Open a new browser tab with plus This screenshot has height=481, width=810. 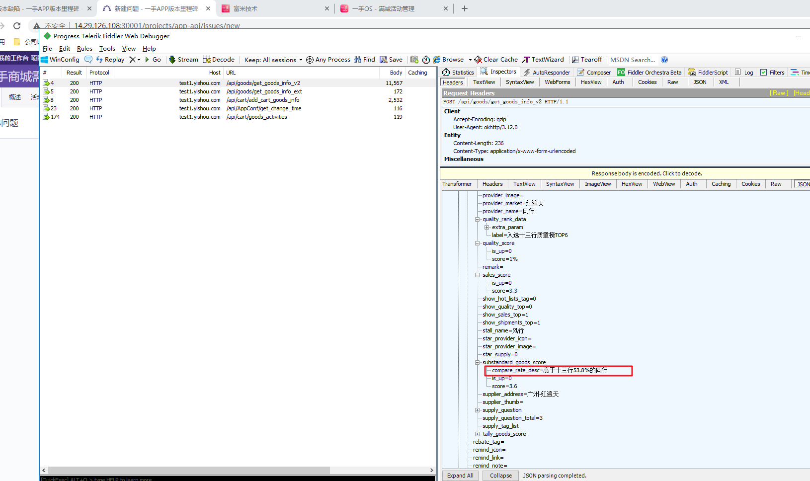465,8
